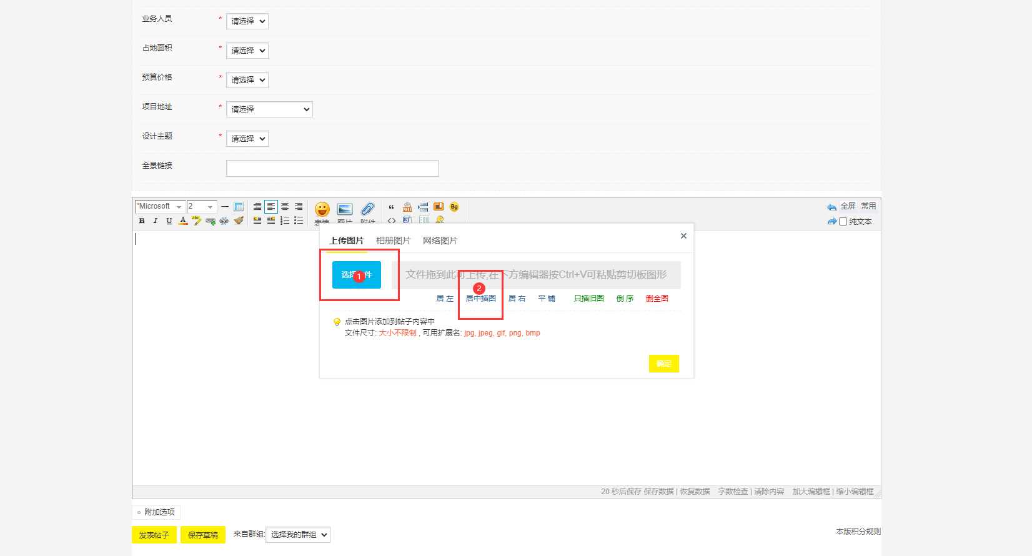Image resolution: width=1032 pixels, height=556 pixels.
Task: Insert a bulleted unordered list
Action: click(299, 221)
